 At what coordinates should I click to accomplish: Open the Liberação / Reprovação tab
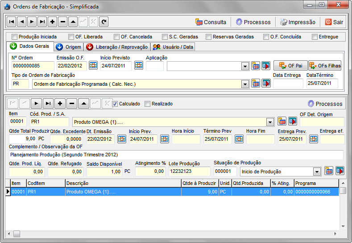[x=116, y=47]
